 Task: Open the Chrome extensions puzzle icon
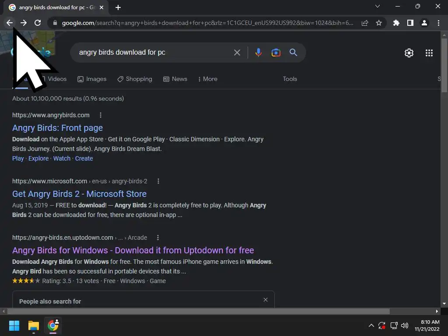(x=396, y=23)
